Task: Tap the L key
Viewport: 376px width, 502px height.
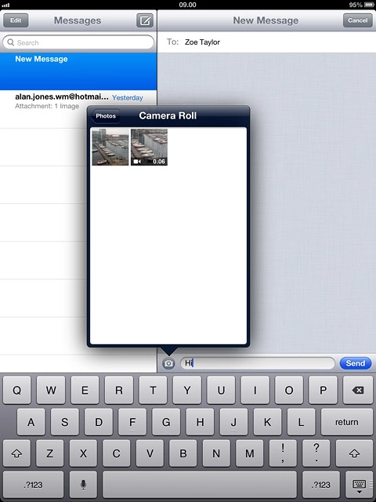Action: (301, 422)
